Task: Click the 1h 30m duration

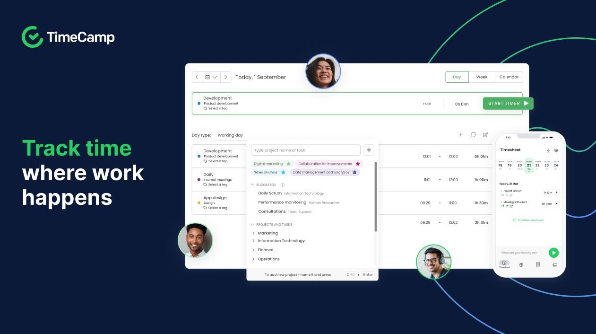Action: tap(481, 203)
